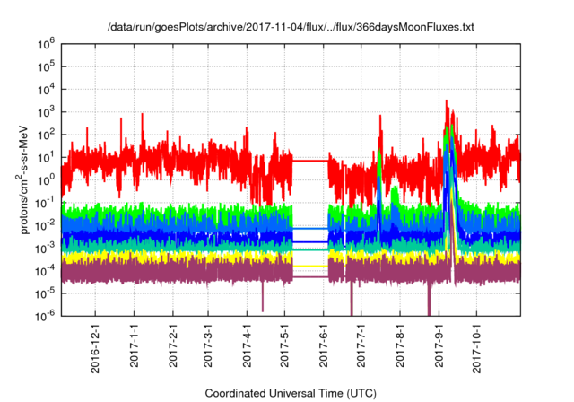This screenshot has width=574, height=402.
Task: Select the 2017-1-1 date tick label
Action: point(134,346)
